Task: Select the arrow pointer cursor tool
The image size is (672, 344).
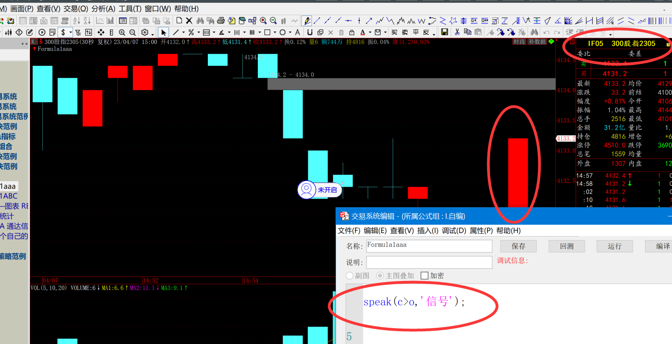Action: pyautogui.click(x=163, y=32)
